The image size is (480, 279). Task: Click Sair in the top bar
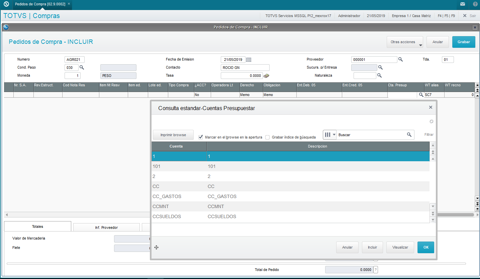tap(469, 16)
